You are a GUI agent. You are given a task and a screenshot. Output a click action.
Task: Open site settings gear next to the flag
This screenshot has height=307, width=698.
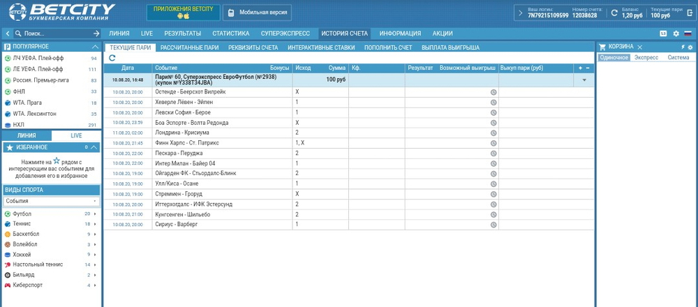tap(676, 33)
